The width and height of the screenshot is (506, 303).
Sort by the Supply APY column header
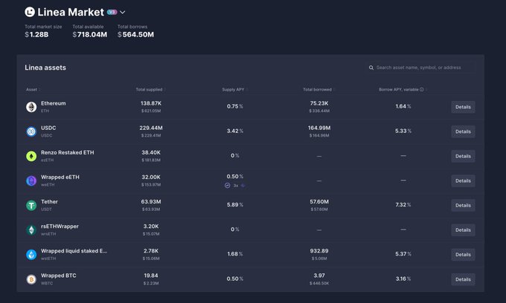click(234, 90)
